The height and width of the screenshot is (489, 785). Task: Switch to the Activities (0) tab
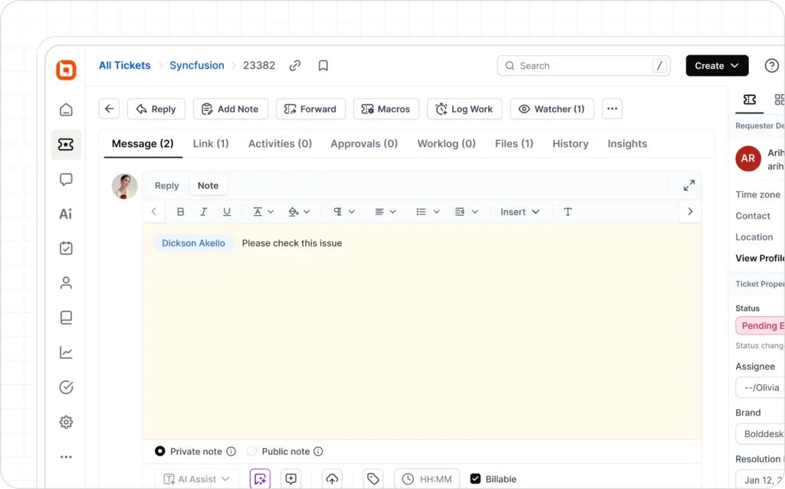(280, 144)
